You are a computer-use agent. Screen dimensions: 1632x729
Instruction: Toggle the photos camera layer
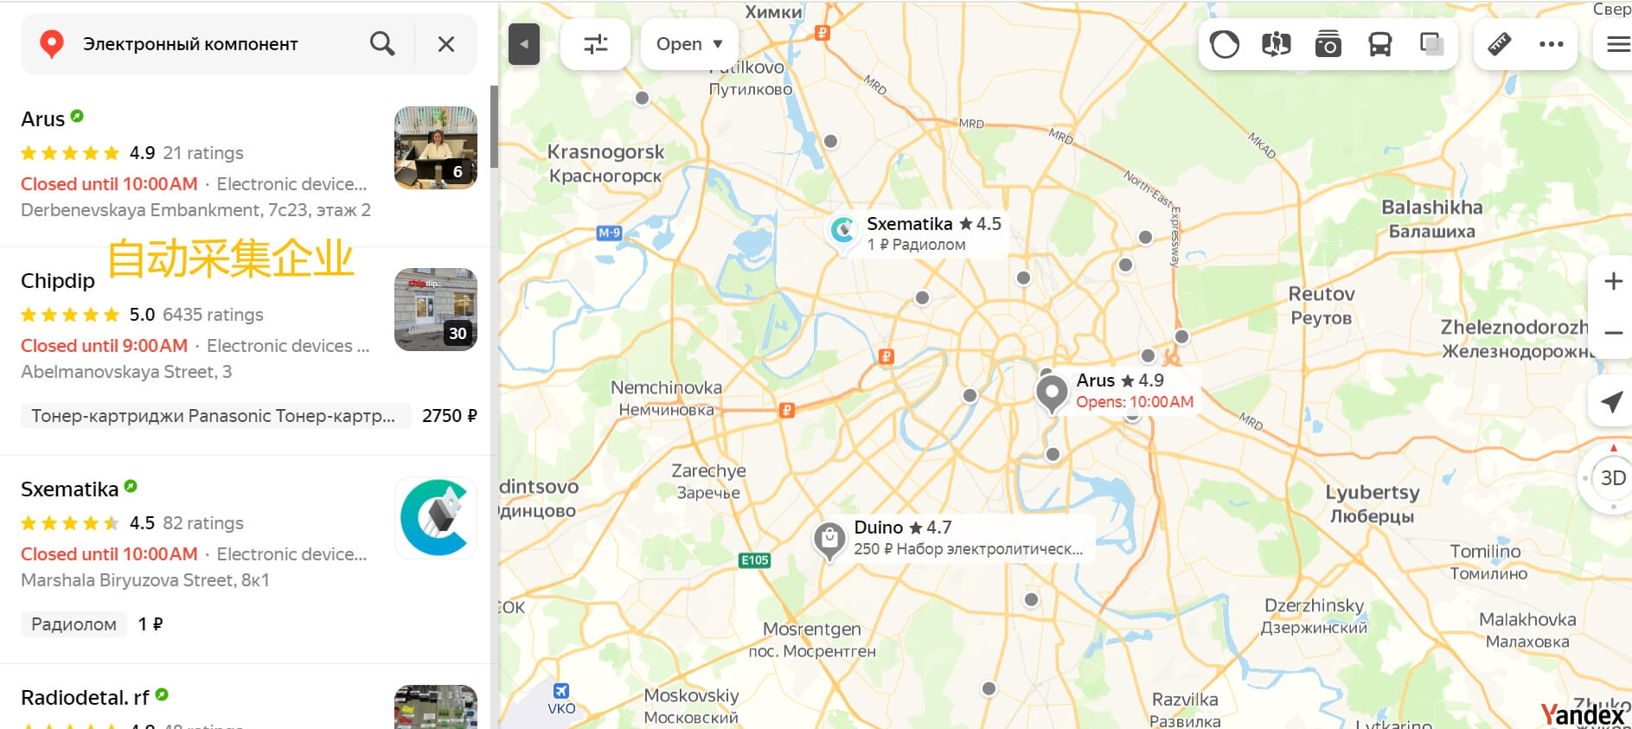coord(1328,44)
